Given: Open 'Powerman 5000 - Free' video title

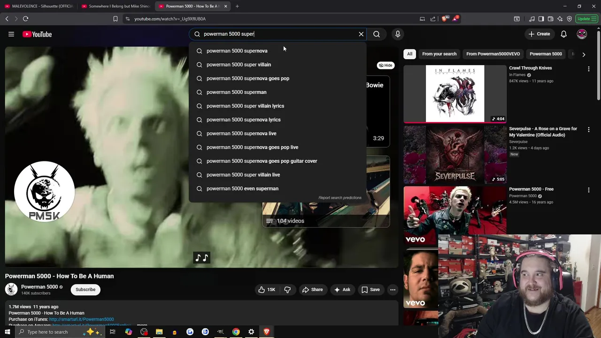Looking at the screenshot, I should pos(531,189).
